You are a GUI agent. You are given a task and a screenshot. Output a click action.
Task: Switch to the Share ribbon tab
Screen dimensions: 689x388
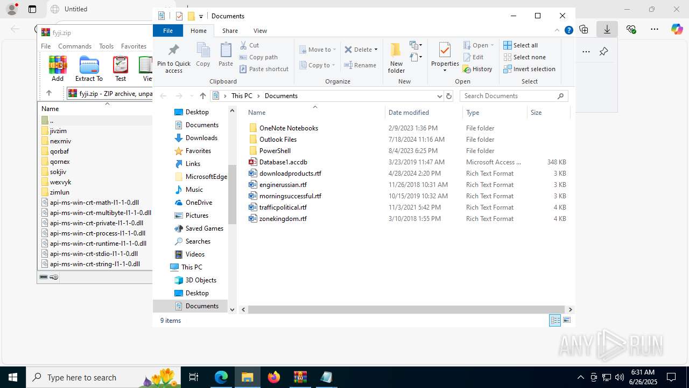click(x=230, y=31)
